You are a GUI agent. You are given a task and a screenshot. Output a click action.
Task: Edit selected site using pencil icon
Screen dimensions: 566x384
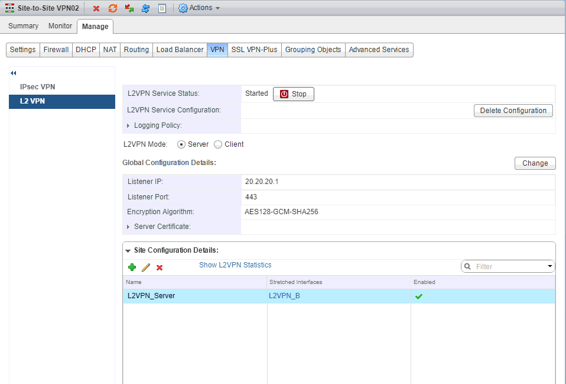(x=146, y=267)
